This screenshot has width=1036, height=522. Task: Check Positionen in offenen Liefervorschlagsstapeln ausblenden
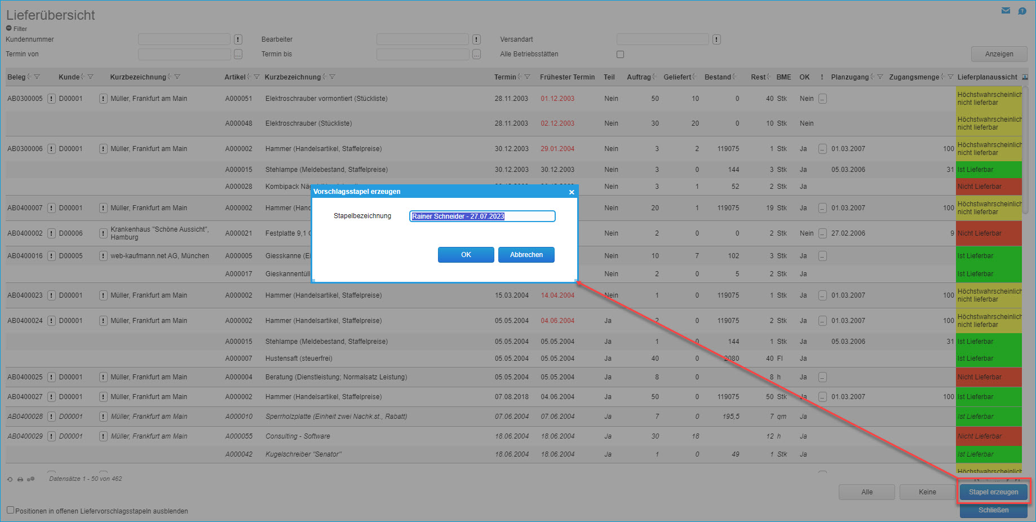pyautogui.click(x=10, y=510)
